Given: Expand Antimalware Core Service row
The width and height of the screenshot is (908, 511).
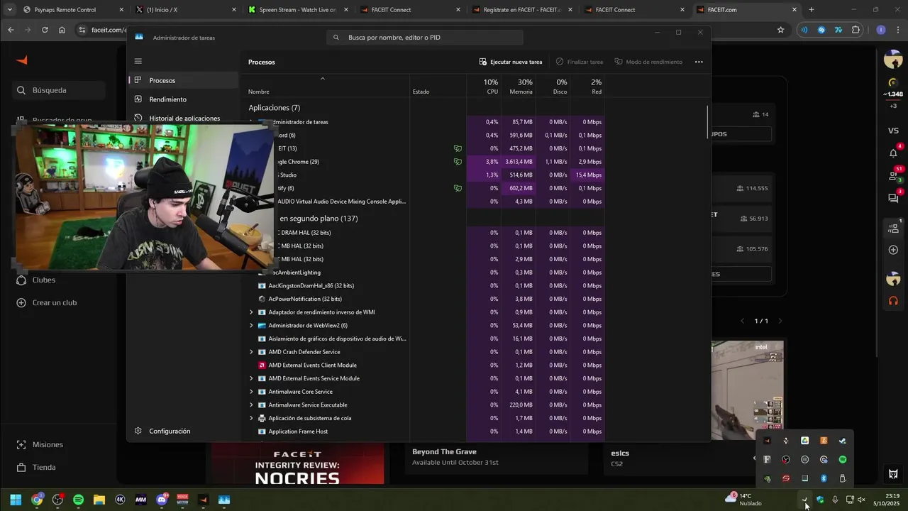Looking at the screenshot, I should pyautogui.click(x=251, y=392).
